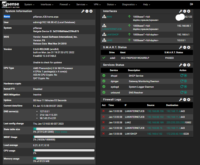The height and width of the screenshot is (165, 200).
Task: Open the Interfaces dropdown menu
Action: click(47, 5)
